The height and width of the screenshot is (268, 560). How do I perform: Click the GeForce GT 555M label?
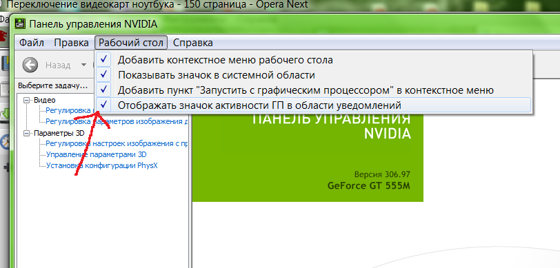point(369,186)
